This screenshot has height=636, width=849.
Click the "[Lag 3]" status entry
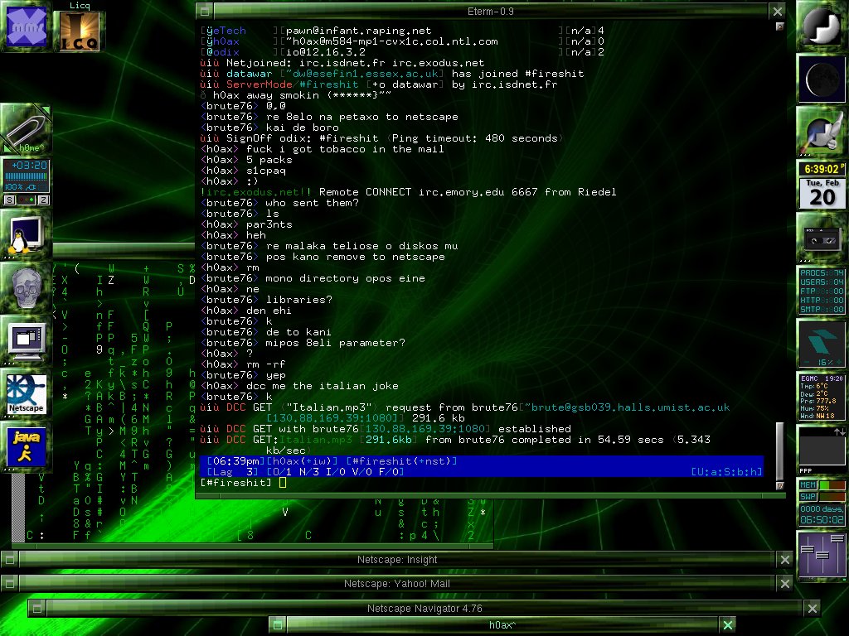(x=232, y=471)
